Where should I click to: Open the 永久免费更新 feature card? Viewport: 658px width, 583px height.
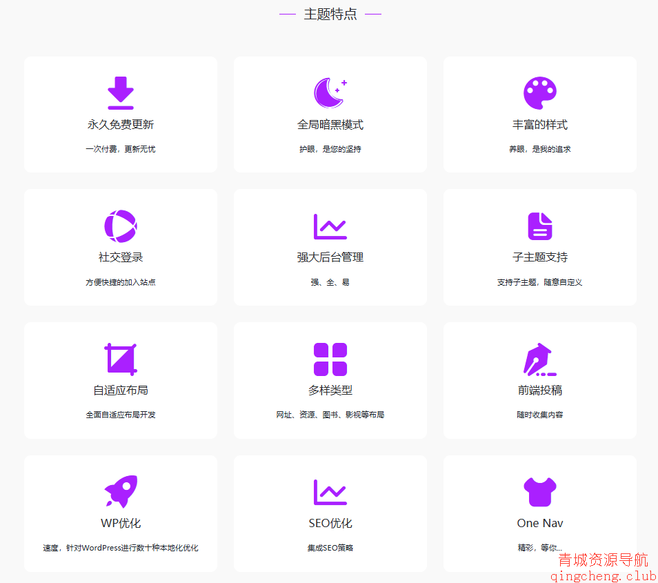[x=120, y=115]
